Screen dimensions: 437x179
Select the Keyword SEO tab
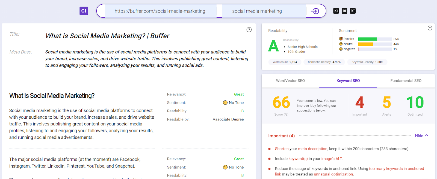coord(348,81)
